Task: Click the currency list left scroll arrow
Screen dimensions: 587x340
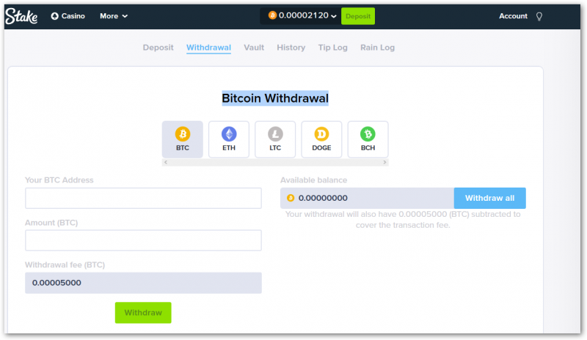Action: tap(166, 163)
